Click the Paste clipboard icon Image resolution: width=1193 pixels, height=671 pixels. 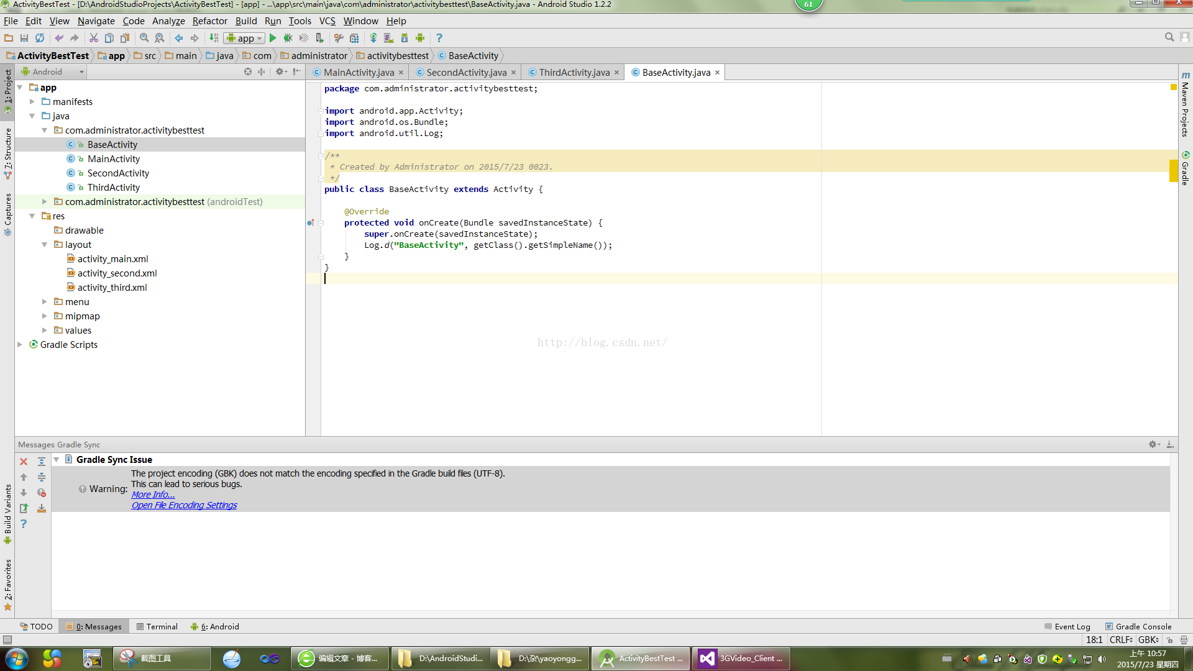125,38
